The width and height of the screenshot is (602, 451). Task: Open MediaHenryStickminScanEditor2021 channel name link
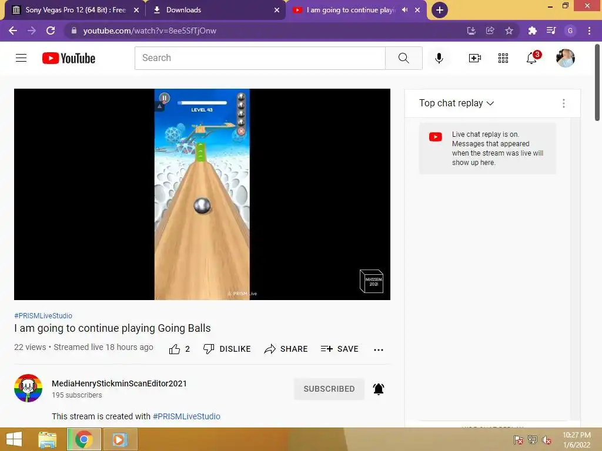pyautogui.click(x=119, y=383)
